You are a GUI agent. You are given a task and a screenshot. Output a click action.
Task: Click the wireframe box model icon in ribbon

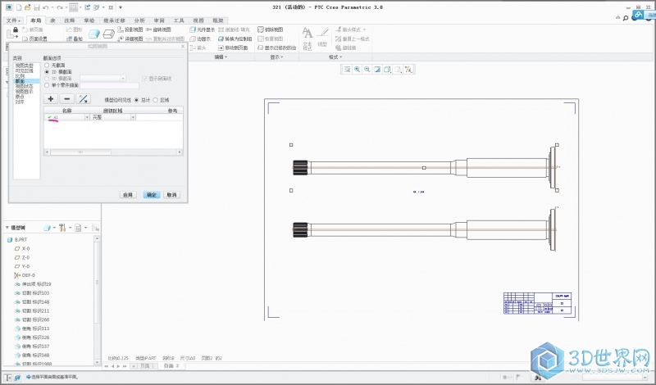point(108,34)
